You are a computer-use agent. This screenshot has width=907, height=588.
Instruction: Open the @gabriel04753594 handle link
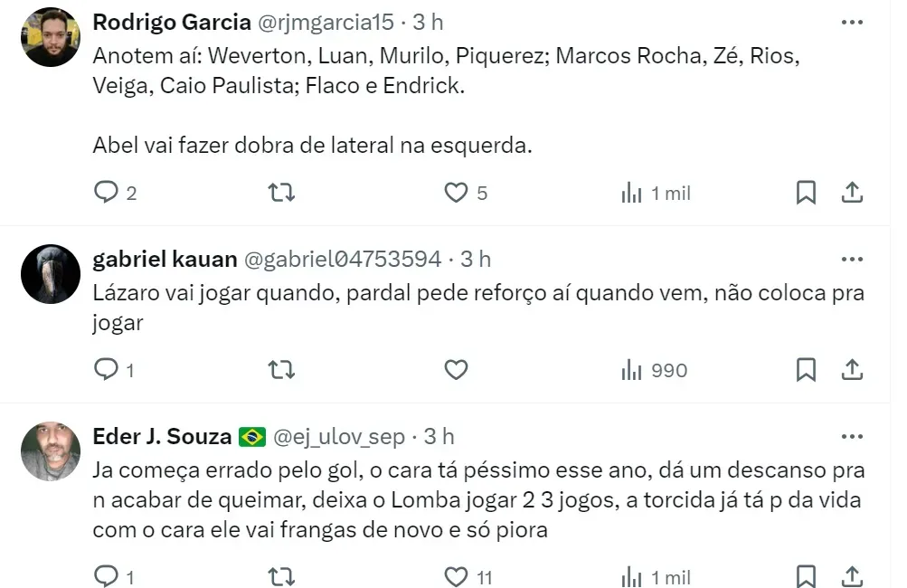(344, 259)
